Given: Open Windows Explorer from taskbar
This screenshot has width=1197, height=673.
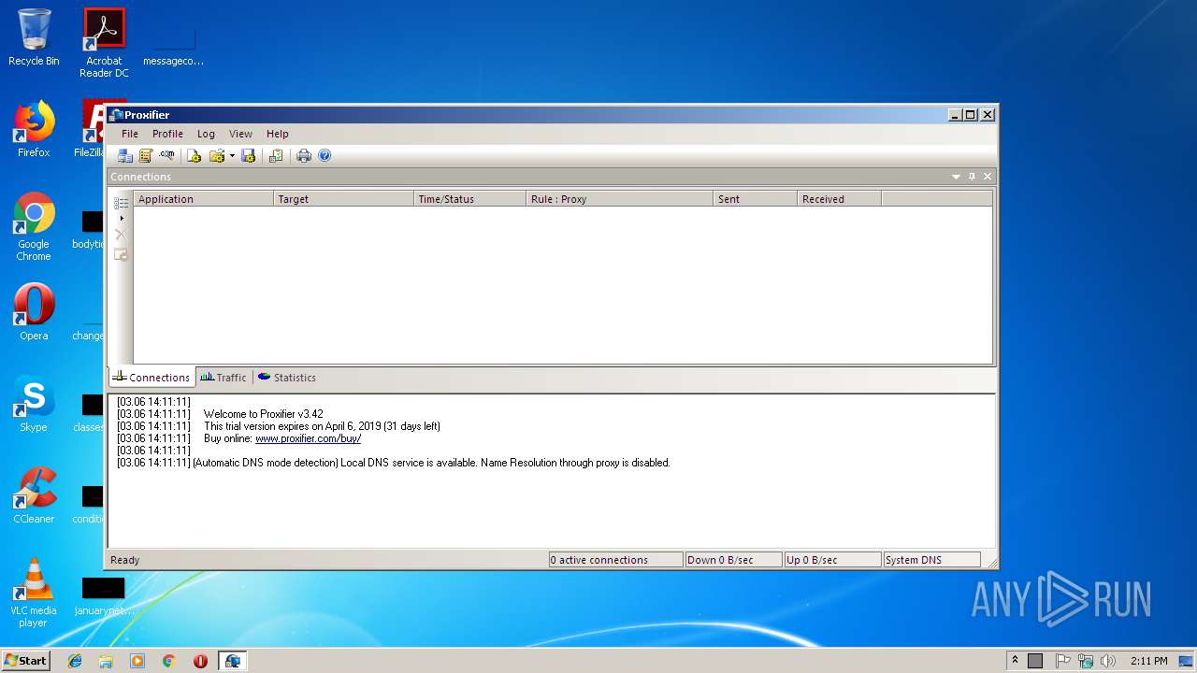Looking at the screenshot, I should tap(106, 661).
